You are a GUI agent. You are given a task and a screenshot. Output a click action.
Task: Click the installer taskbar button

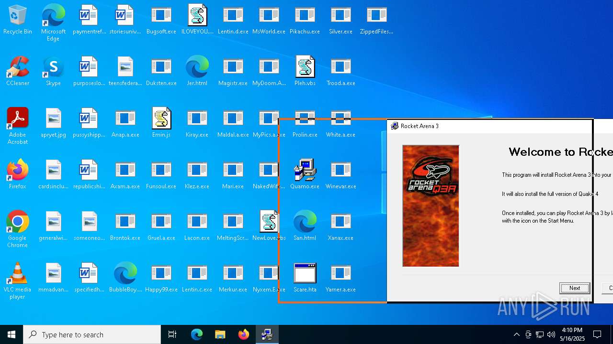pos(267,334)
